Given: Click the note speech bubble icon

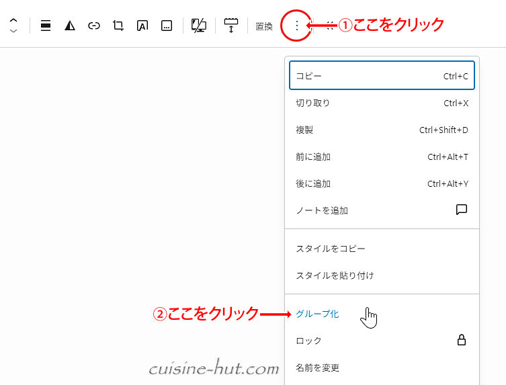Looking at the screenshot, I should 462,210.
